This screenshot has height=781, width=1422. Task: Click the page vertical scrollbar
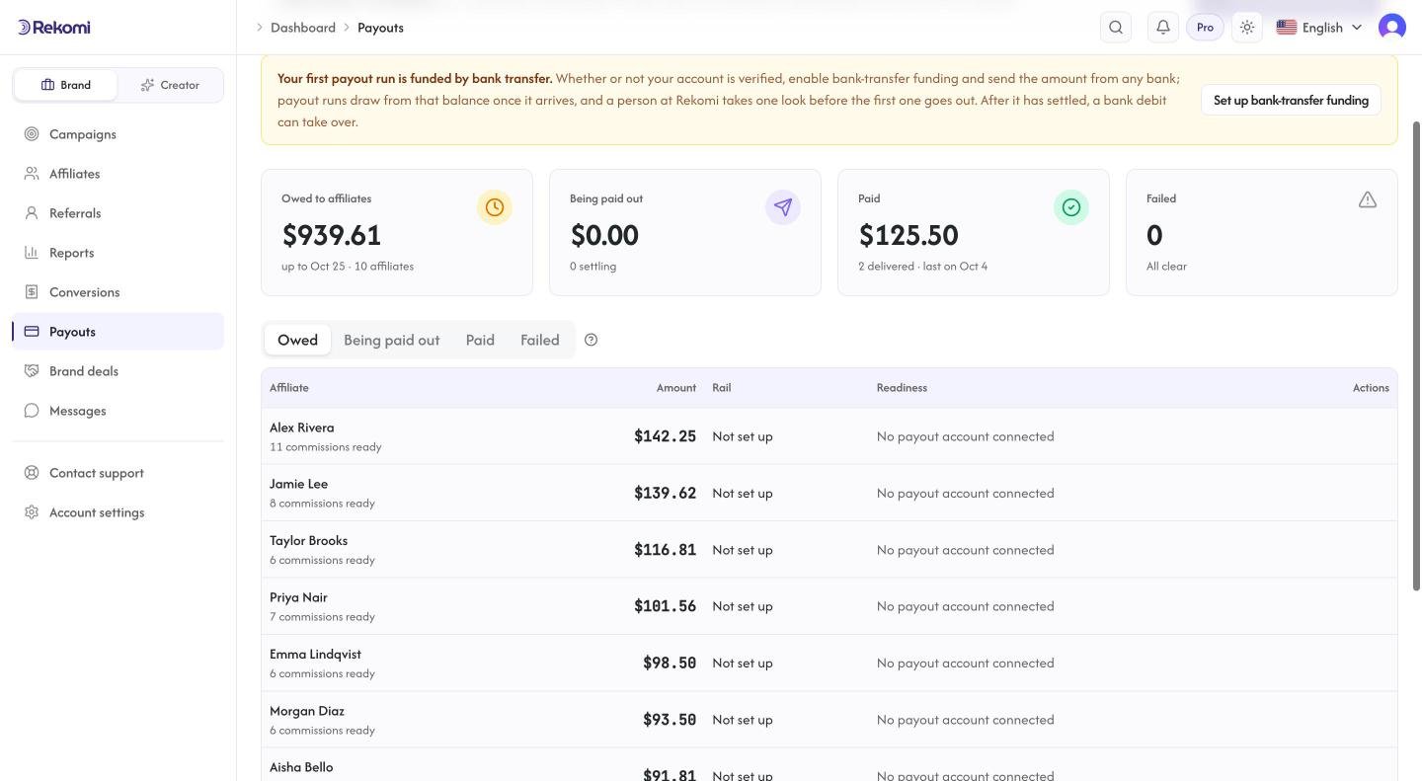pyautogui.click(x=1417, y=355)
